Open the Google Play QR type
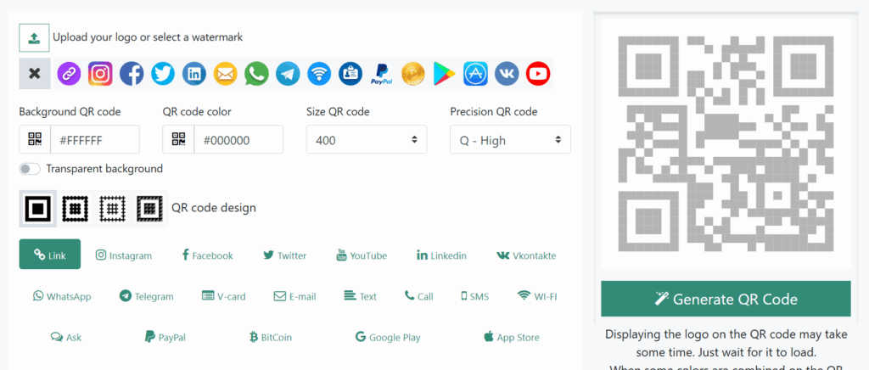 [388, 337]
